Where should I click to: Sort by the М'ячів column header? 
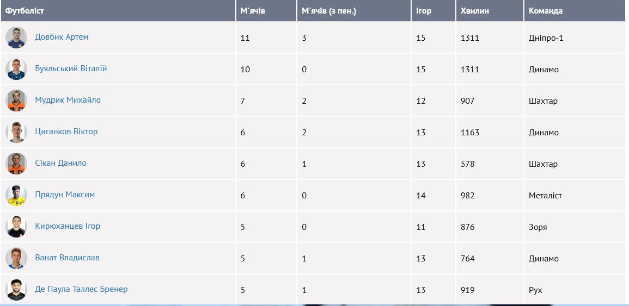(253, 11)
